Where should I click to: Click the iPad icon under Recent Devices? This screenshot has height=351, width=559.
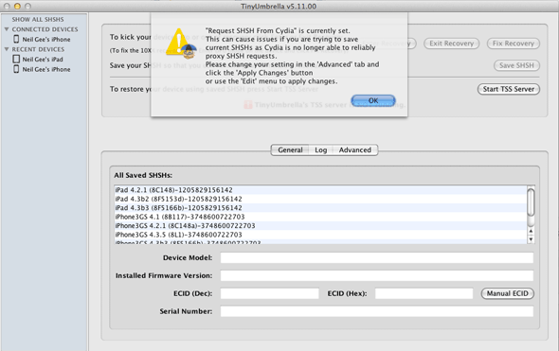click(x=16, y=59)
